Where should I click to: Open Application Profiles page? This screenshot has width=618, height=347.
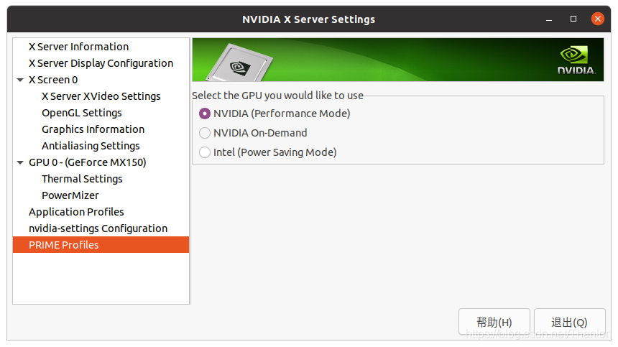coord(76,212)
